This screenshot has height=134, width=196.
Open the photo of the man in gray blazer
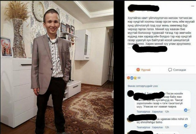coord(57,67)
